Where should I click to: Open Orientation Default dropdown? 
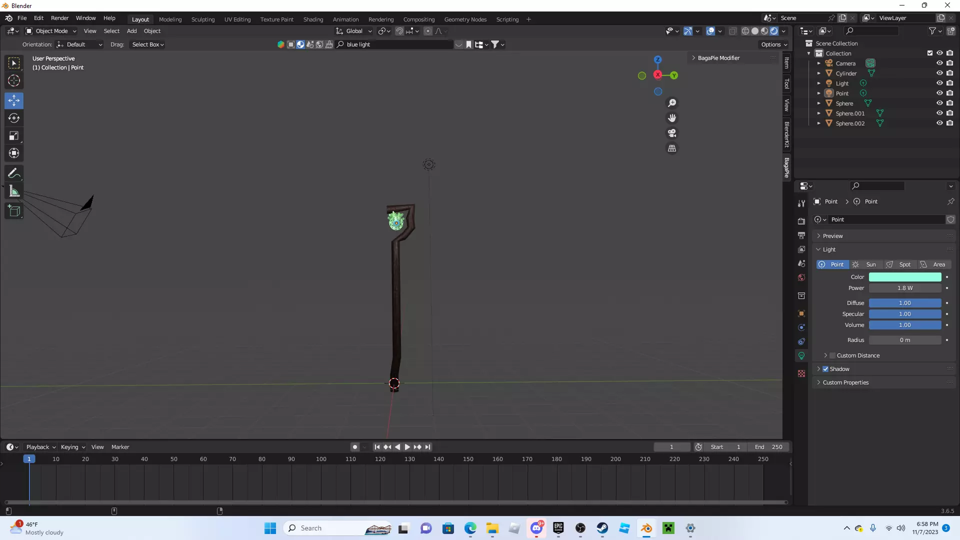(x=79, y=44)
